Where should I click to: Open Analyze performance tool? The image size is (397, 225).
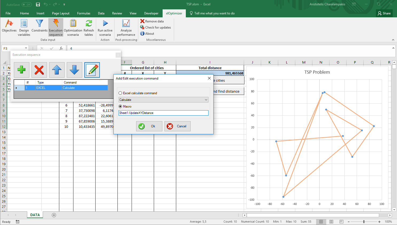point(126,27)
